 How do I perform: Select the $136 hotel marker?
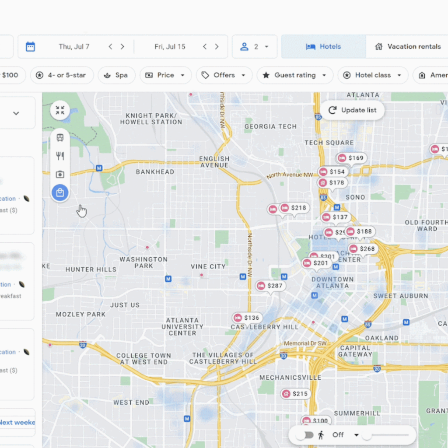tap(247, 318)
